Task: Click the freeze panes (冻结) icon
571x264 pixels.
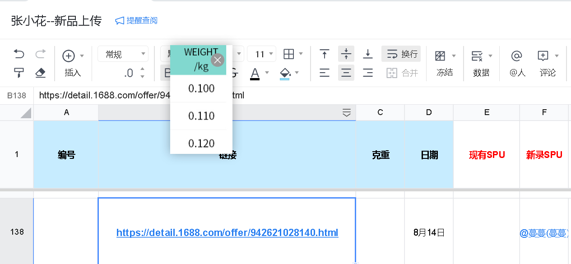Action: click(440, 56)
